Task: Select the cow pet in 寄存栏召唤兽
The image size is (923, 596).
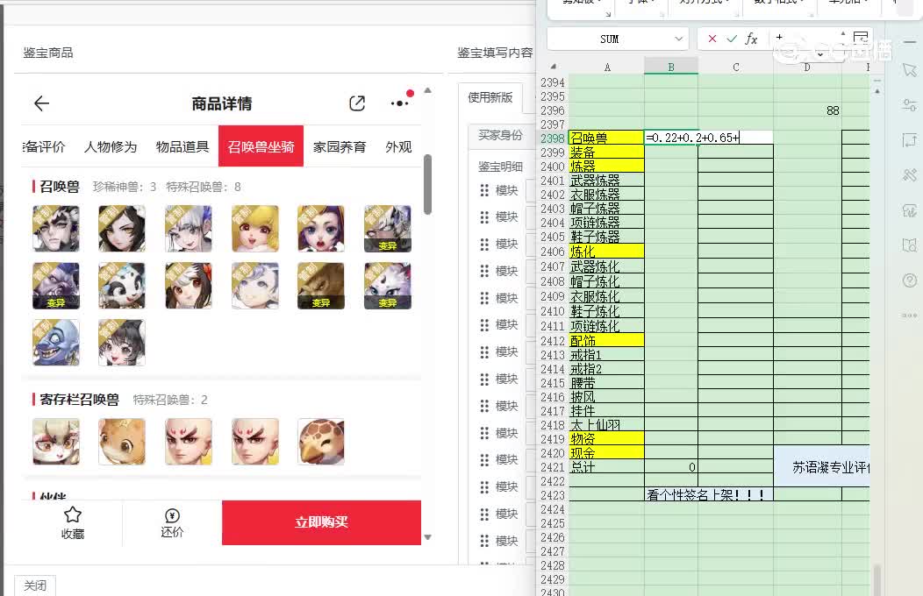Action: pos(56,442)
